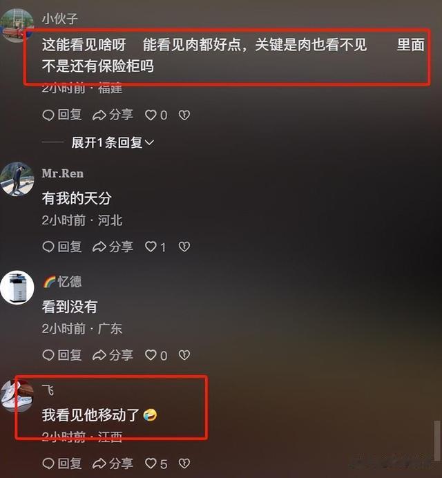Open 忆德's printer avatar

click(x=17, y=287)
